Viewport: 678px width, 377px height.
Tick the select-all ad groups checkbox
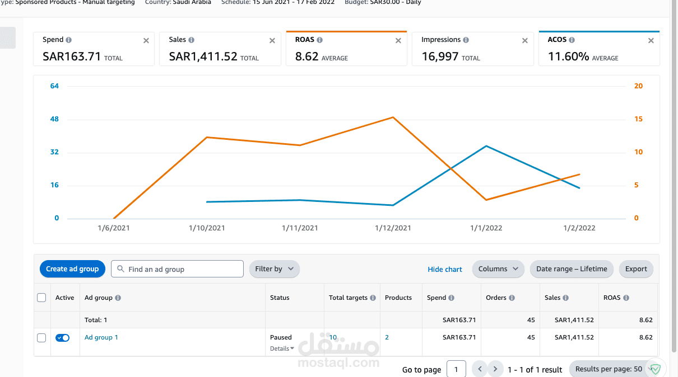click(41, 298)
